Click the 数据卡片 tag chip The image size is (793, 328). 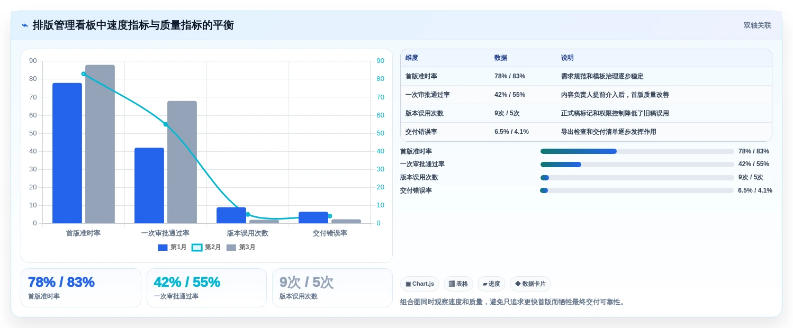pyautogui.click(x=530, y=284)
